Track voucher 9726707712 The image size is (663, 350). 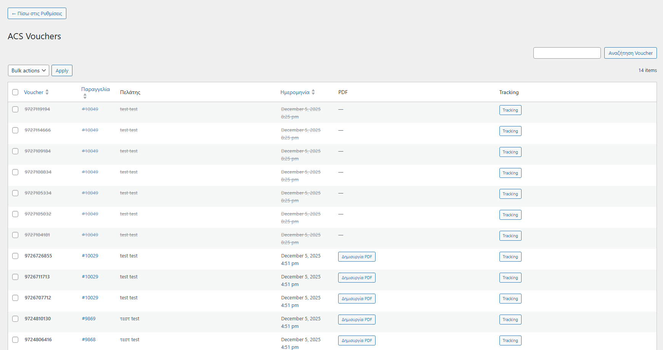coord(510,299)
